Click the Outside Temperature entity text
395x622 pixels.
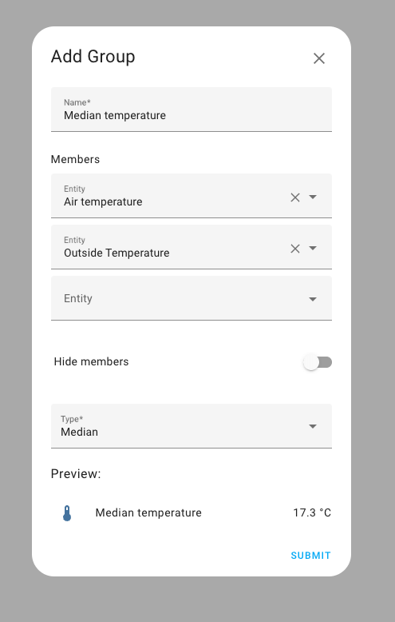[117, 253]
